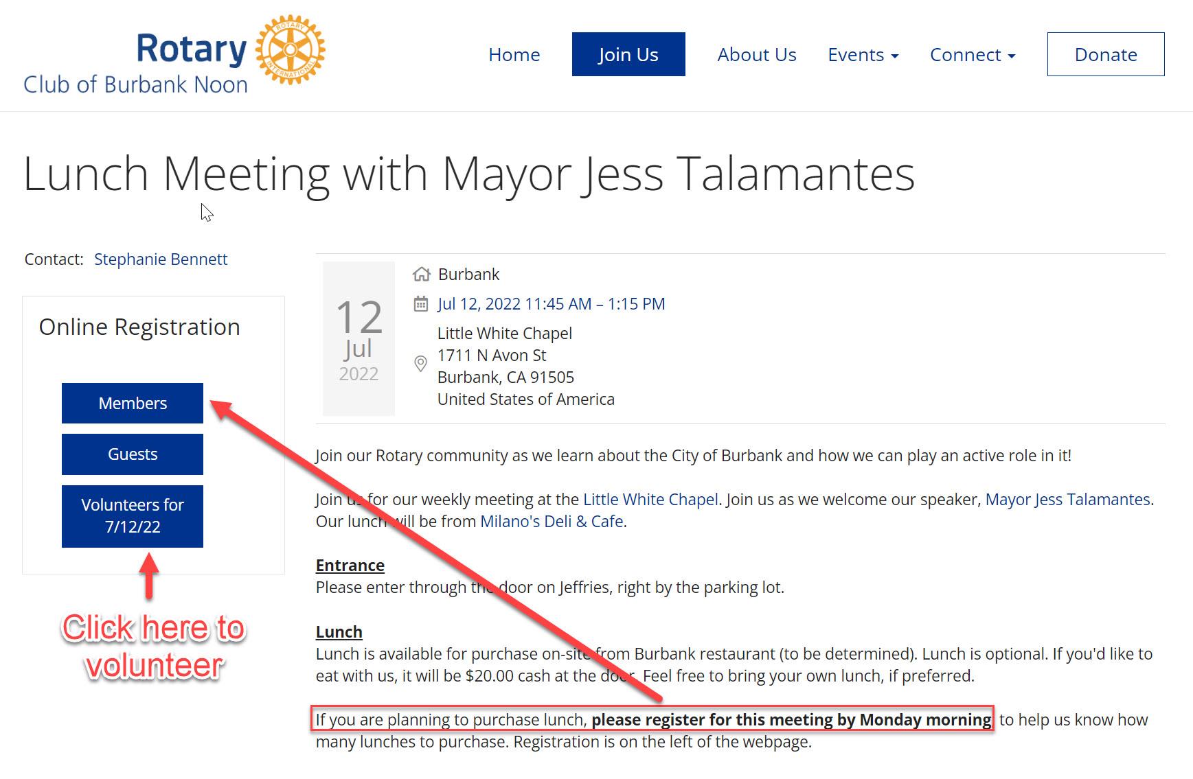Click the Donate button

[x=1105, y=55]
